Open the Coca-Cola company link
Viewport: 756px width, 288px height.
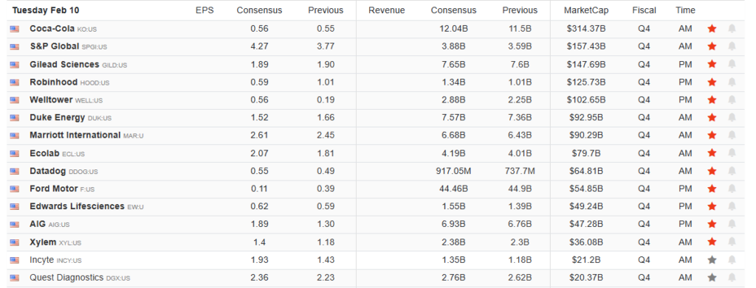[x=52, y=29]
